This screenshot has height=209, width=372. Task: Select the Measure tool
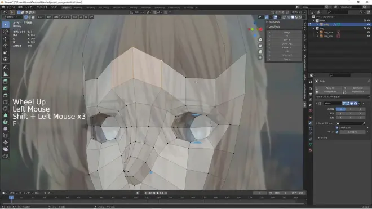(6, 74)
